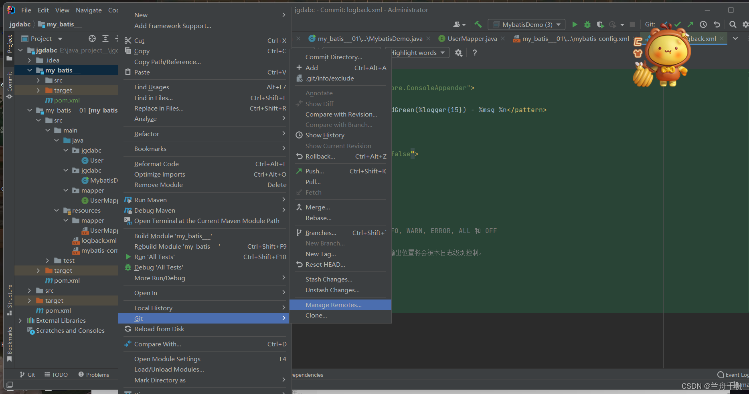
Task: Collapse the main folder in project tree
Action: [x=48, y=131]
